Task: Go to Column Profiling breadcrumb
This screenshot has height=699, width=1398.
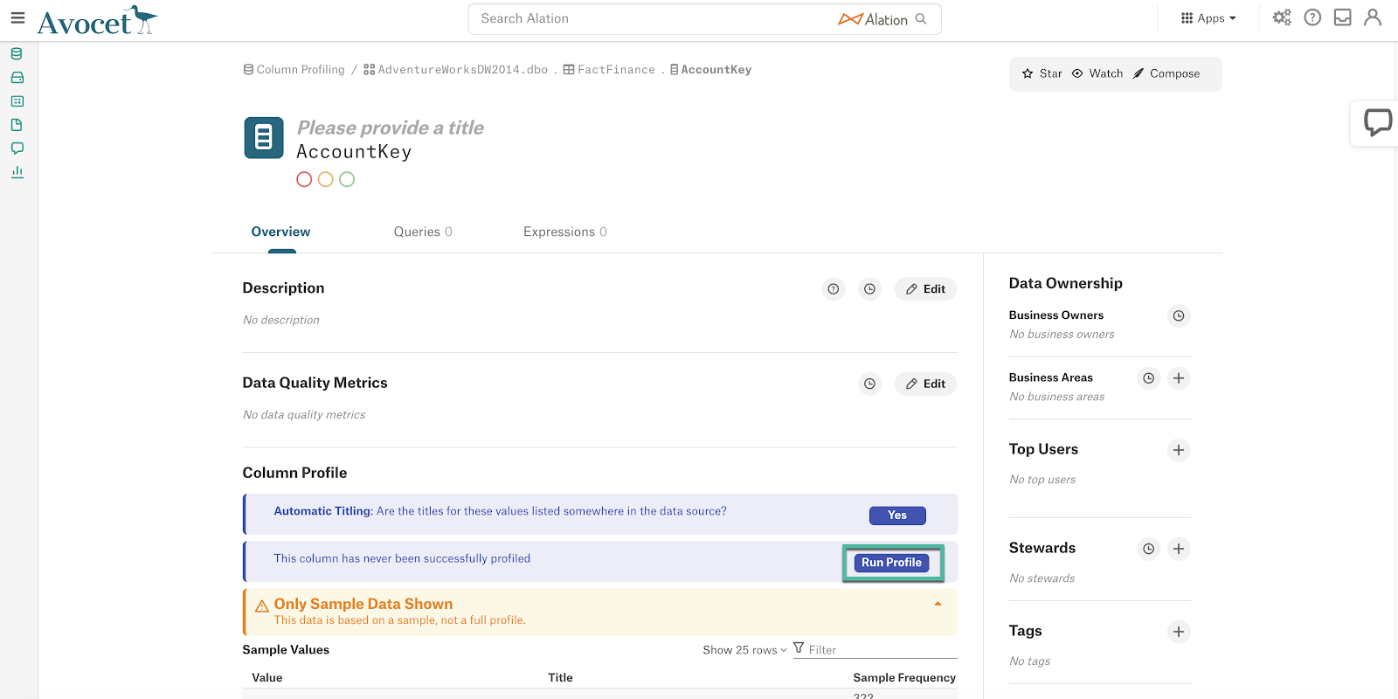Action: [x=294, y=70]
